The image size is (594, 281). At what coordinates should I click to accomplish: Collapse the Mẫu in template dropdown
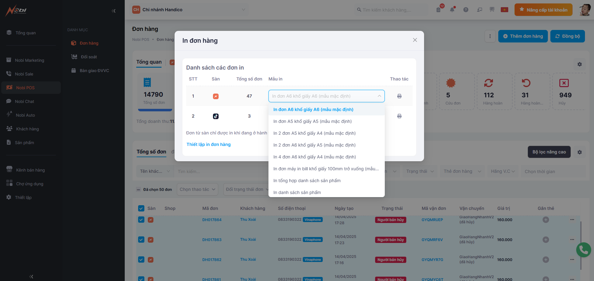pos(379,96)
